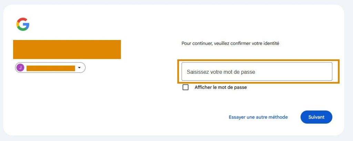The image size is (353, 141).
Task: Click inside the password entry box
Action: (x=257, y=72)
